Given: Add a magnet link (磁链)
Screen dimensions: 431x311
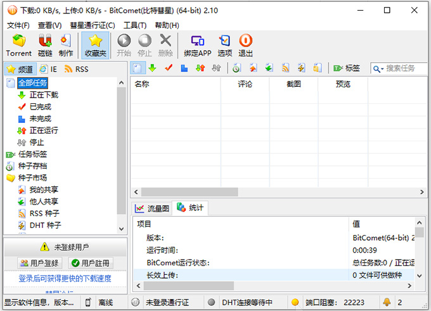Looking at the screenshot, I should click(45, 46).
